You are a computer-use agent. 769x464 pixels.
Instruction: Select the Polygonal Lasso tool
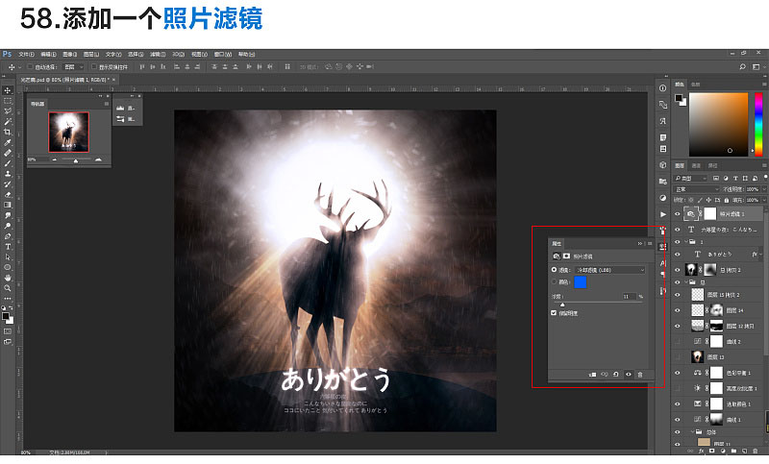point(8,111)
